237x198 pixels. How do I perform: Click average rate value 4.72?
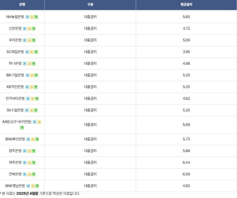click(x=186, y=29)
